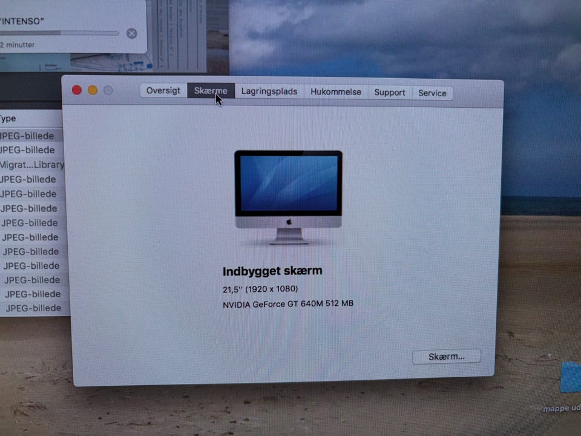Click the NVIDIA GeForce GT 640M text

(288, 304)
